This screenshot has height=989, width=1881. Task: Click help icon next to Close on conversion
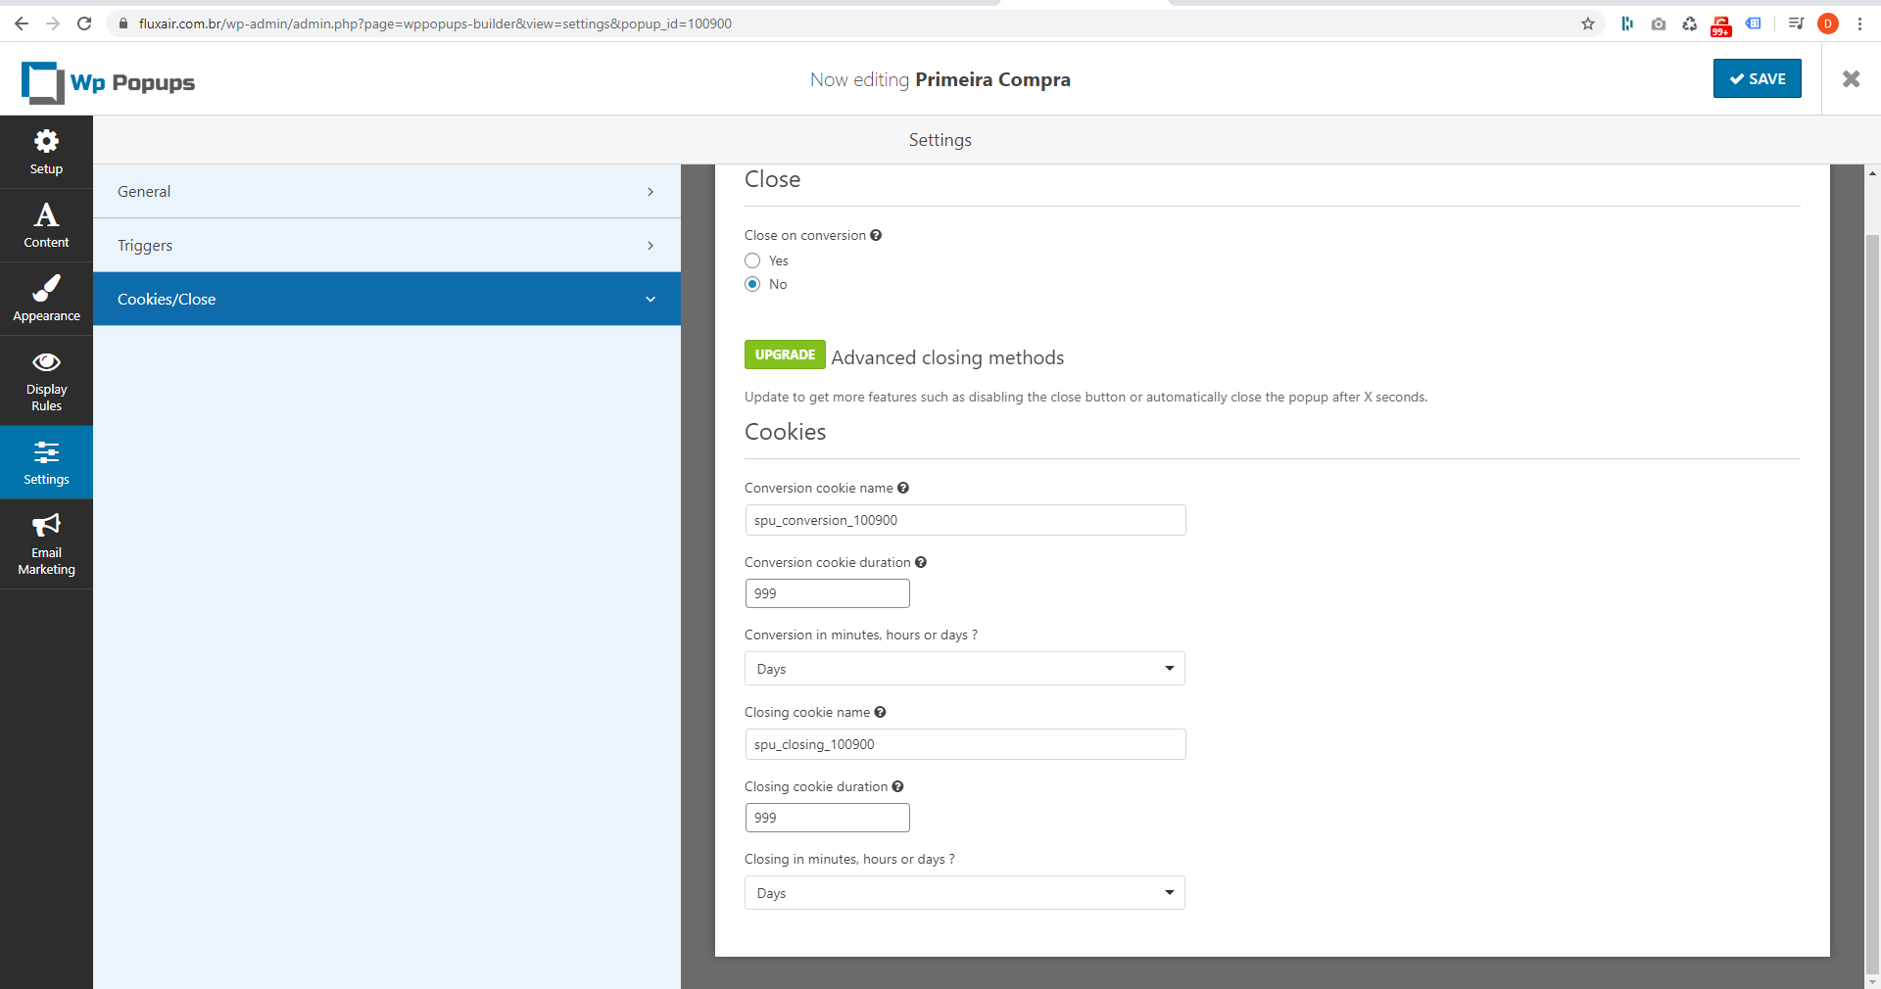(876, 235)
